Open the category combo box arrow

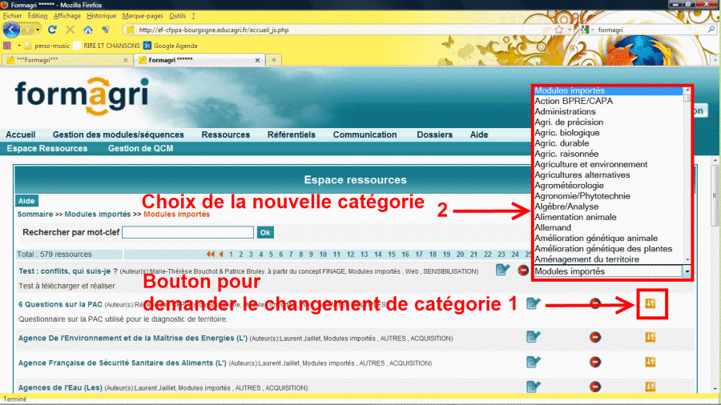point(687,271)
